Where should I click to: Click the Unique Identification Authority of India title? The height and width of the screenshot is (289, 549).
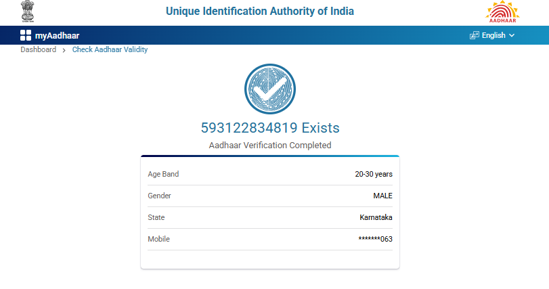[260, 12]
